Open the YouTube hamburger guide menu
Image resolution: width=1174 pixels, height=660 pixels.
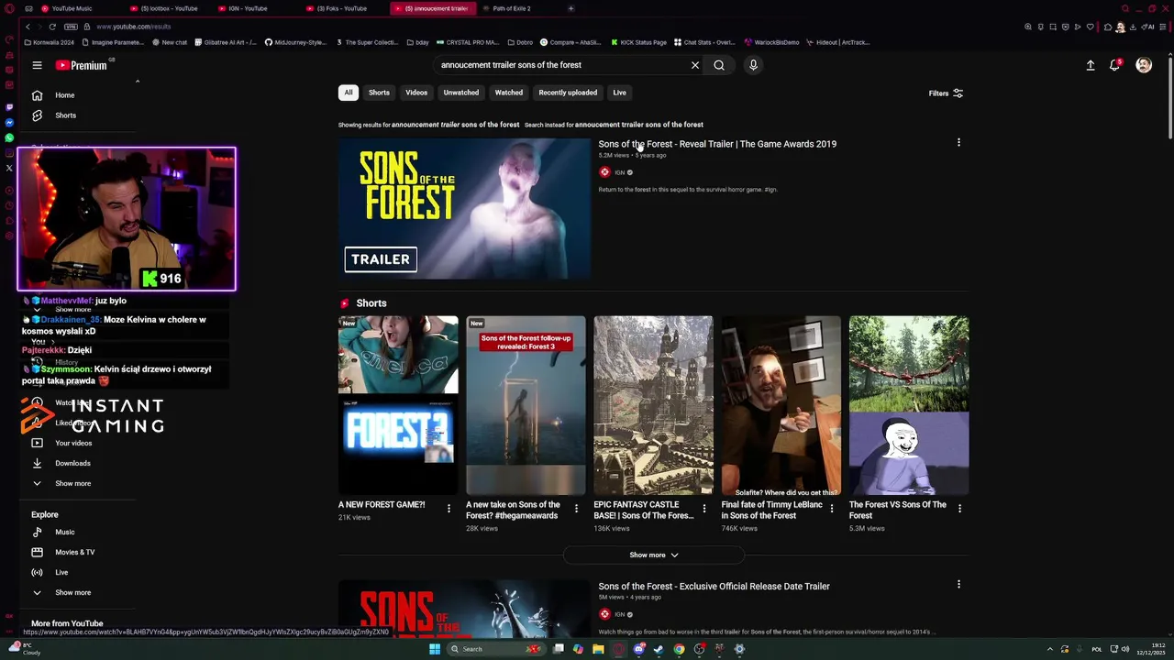click(37, 65)
